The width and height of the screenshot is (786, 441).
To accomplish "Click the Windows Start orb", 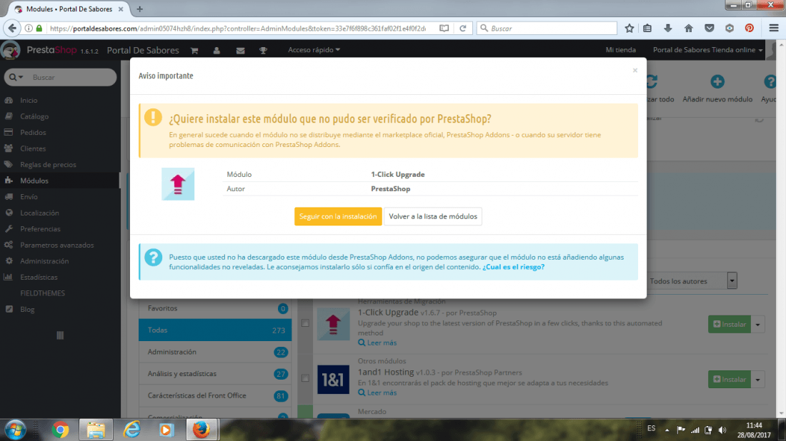I will click(x=15, y=430).
